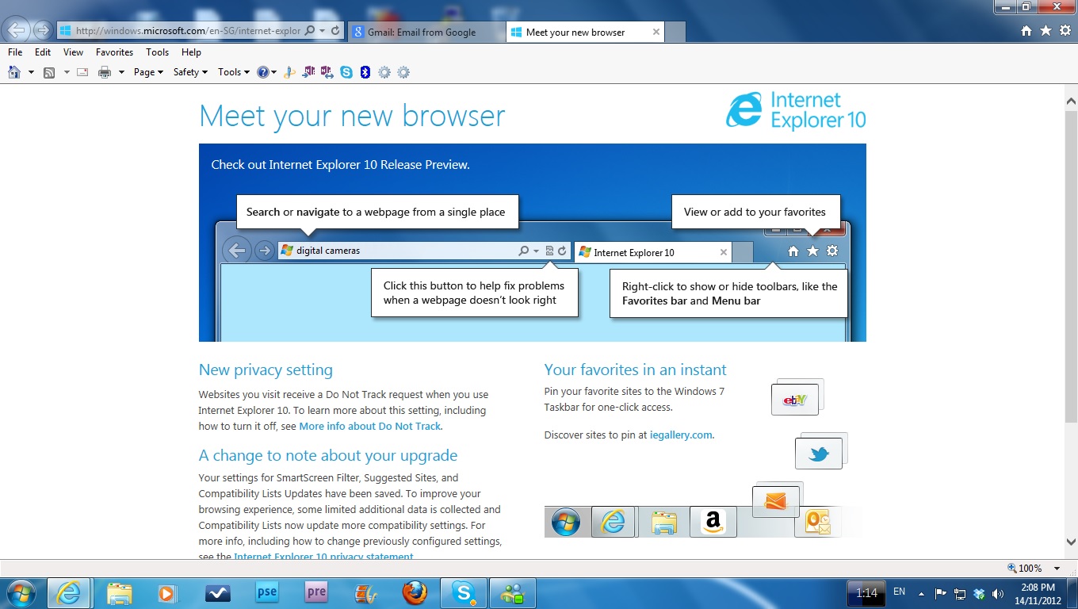The image size is (1078, 609).
Task: Go back using the browser Back arrow
Action: click(x=17, y=31)
